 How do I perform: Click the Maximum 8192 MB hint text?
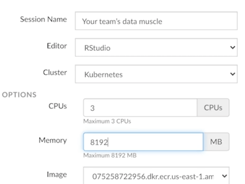coord(110,155)
